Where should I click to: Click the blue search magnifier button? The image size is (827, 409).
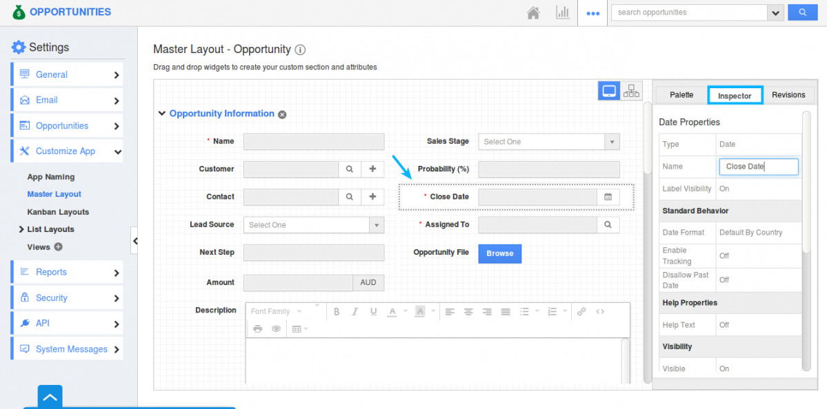pyautogui.click(x=802, y=12)
